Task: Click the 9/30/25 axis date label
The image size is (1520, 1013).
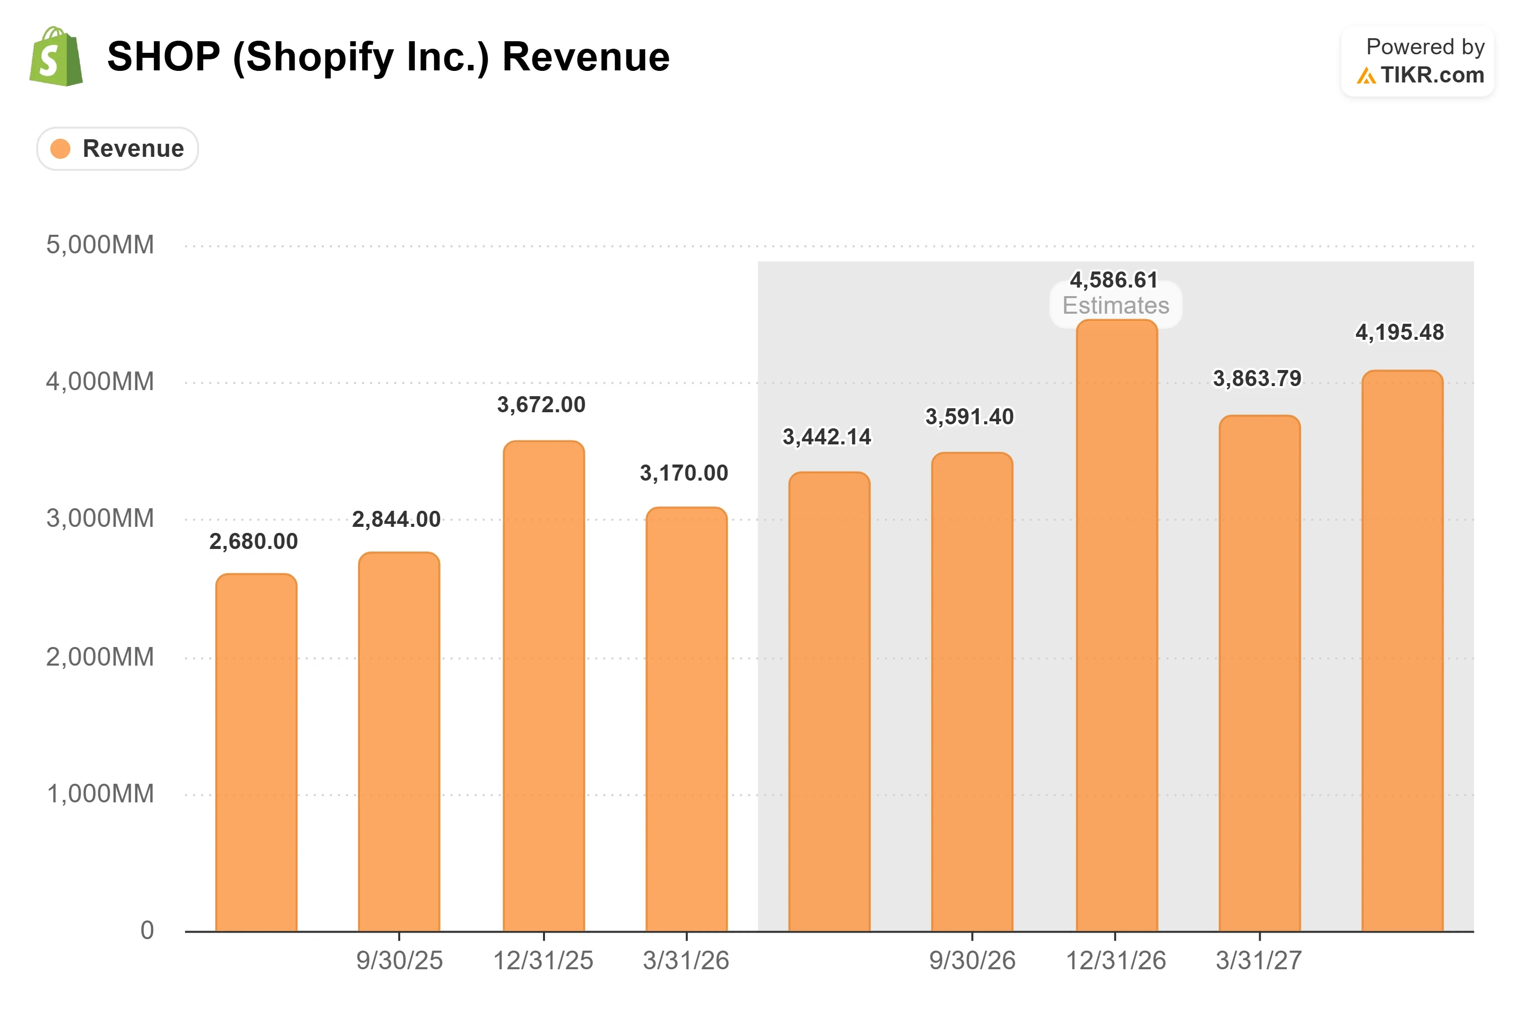Action: click(x=399, y=961)
